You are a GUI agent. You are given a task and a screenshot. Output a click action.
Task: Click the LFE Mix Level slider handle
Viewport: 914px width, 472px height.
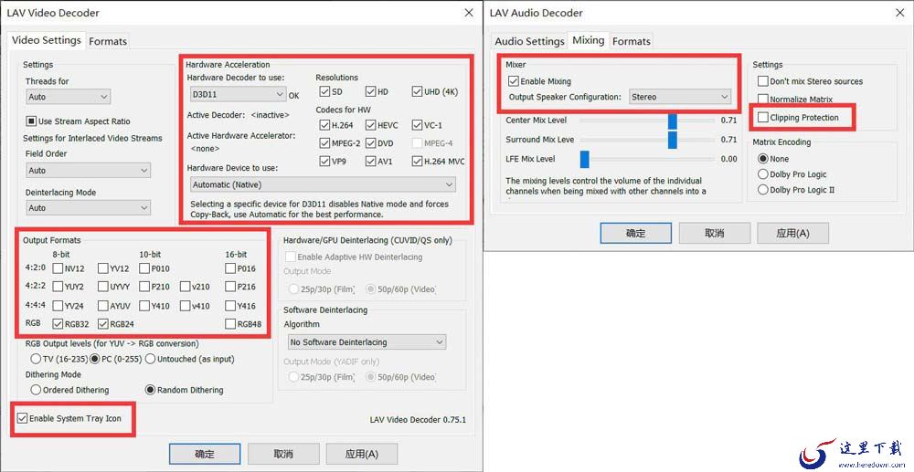click(585, 159)
